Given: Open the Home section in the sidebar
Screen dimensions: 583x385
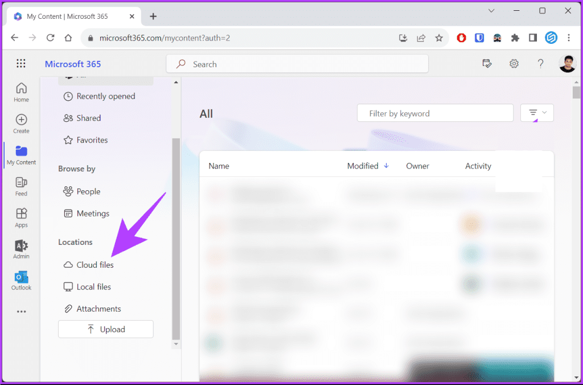Looking at the screenshot, I should tap(20, 90).
